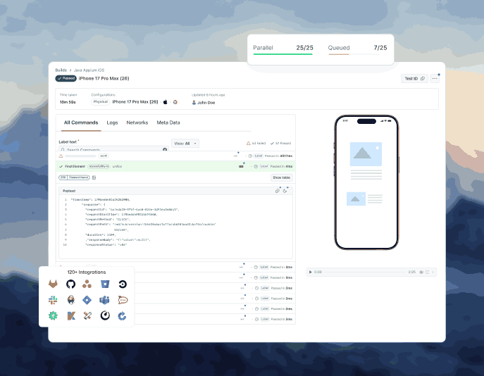484x376 pixels.
Task: Click the Java Appium iOS breadcrumb link
Action: pyautogui.click(x=89, y=70)
